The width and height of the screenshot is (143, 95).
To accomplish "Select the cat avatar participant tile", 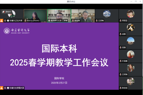I will tap(131, 29).
